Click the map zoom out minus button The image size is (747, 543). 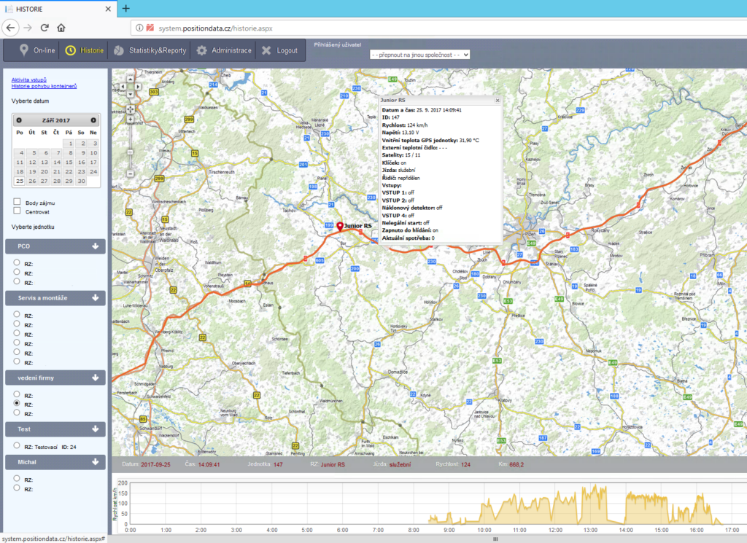click(130, 173)
